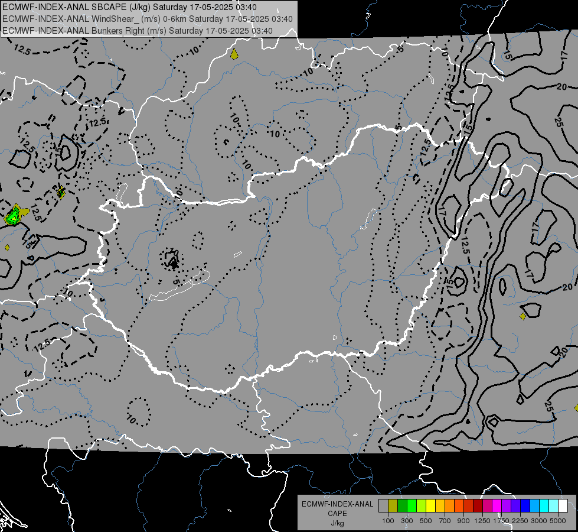Click the 100 legend tick value
578x532 pixels.
pos(388,521)
